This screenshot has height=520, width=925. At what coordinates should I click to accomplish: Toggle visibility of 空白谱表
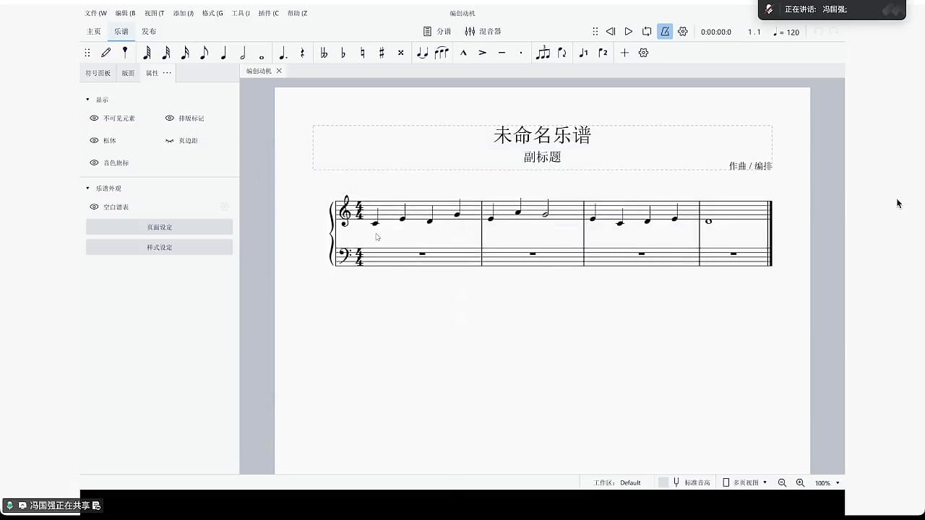pyautogui.click(x=94, y=207)
